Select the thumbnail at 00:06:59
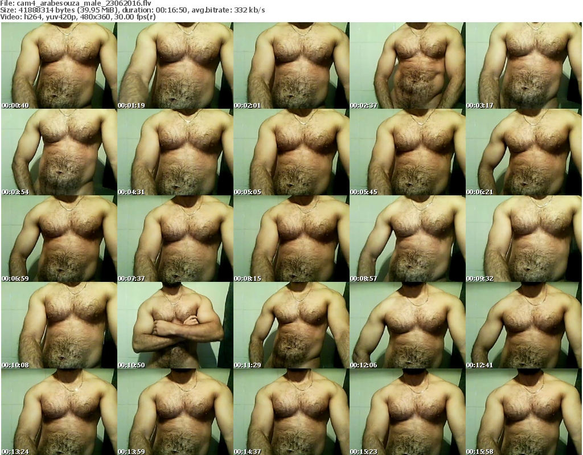 point(59,239)
